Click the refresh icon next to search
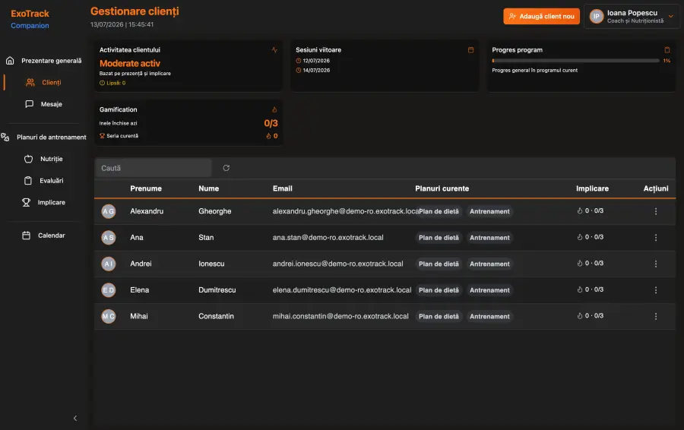The image size is (684, 430). click(226, 168)
